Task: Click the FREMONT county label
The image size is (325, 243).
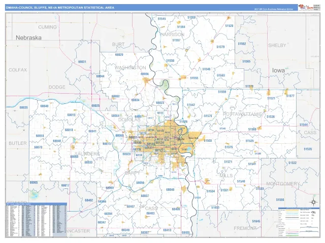Action: (x=245, y=228)
